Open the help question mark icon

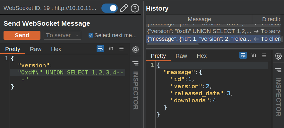[135, 8]
